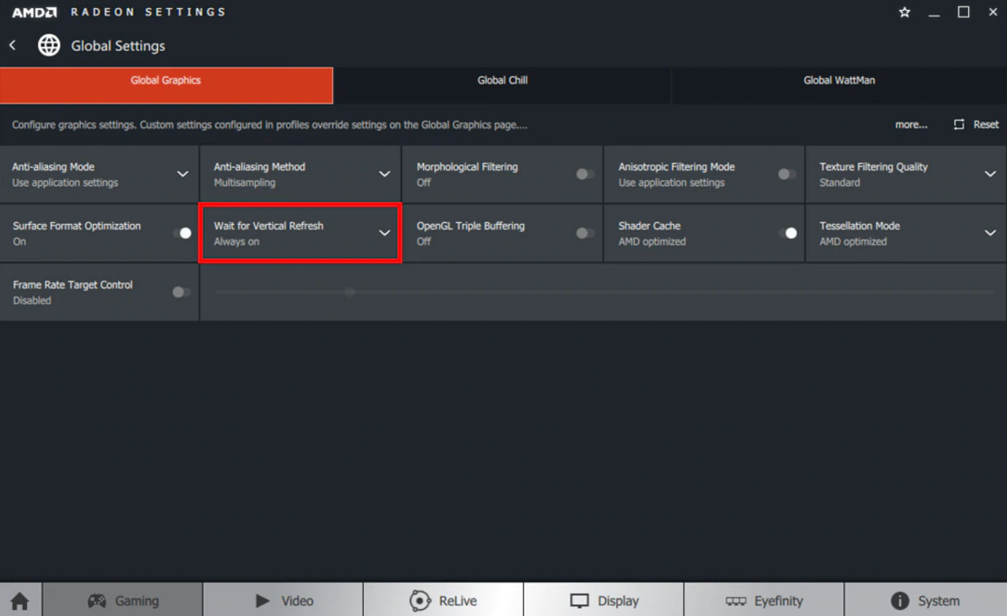Screen dimensions: 1007x616
Task: Open the Gaming section
Action: (x=122, y=601)
